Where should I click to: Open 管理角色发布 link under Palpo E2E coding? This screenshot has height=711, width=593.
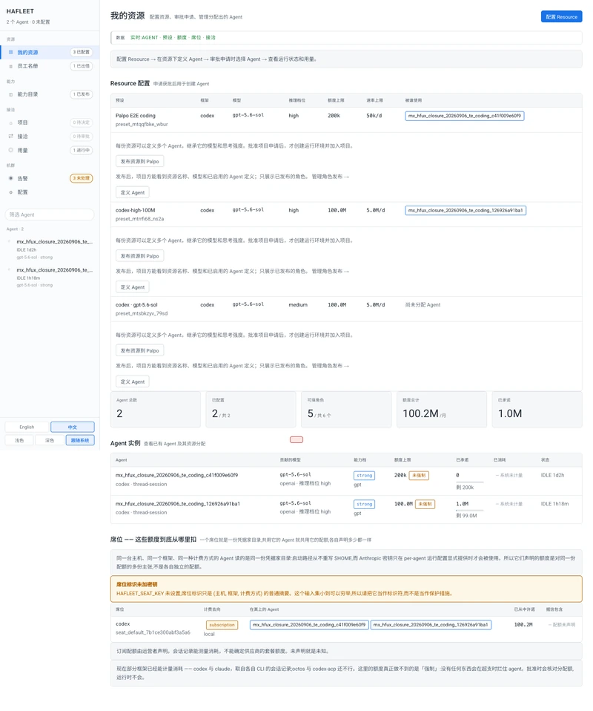point(331,177)
